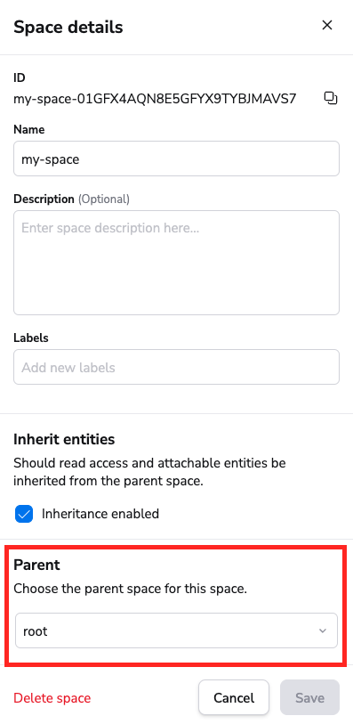Copy the space ID to clipboard

point(331,98)
